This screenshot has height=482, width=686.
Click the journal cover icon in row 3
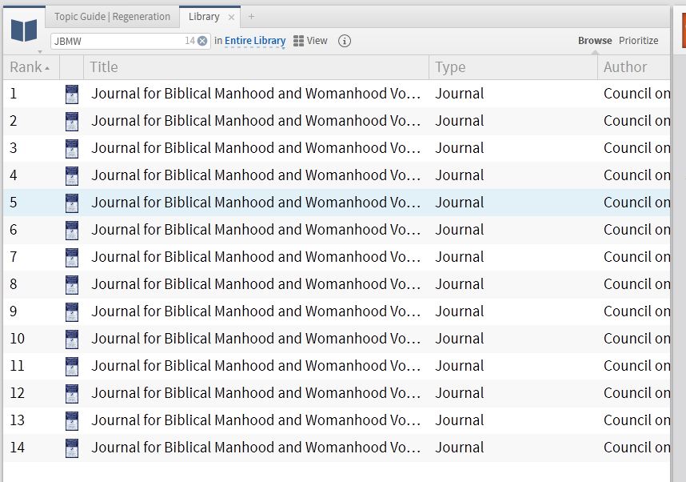tap(72, 148)
